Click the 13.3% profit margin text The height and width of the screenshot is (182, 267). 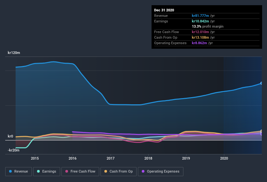[x=207, y=26]
